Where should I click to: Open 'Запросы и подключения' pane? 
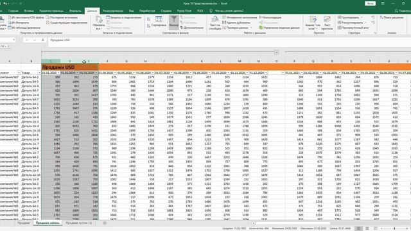[124, 17]
